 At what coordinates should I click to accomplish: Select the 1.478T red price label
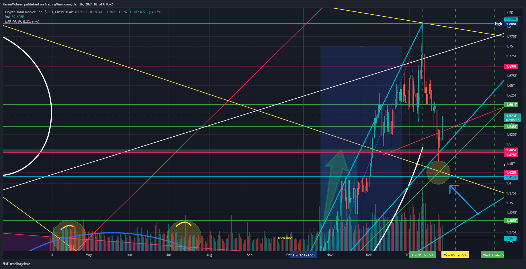tap(511, 155)
